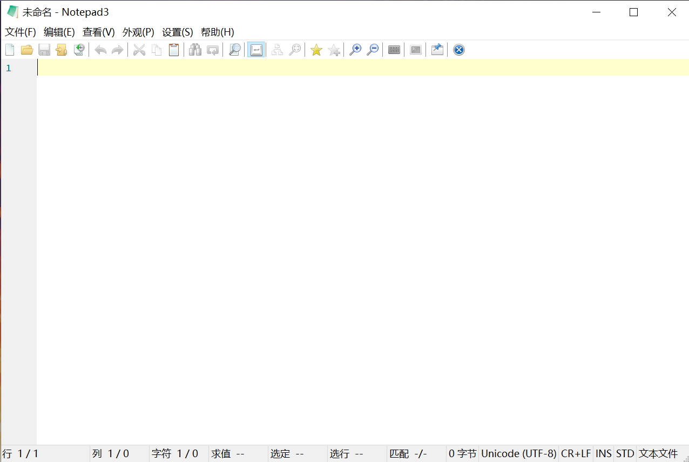Viewport: 689px width, 462px height.
Task: Open Find with the binoculars icon
Action: tap(195, 50)
